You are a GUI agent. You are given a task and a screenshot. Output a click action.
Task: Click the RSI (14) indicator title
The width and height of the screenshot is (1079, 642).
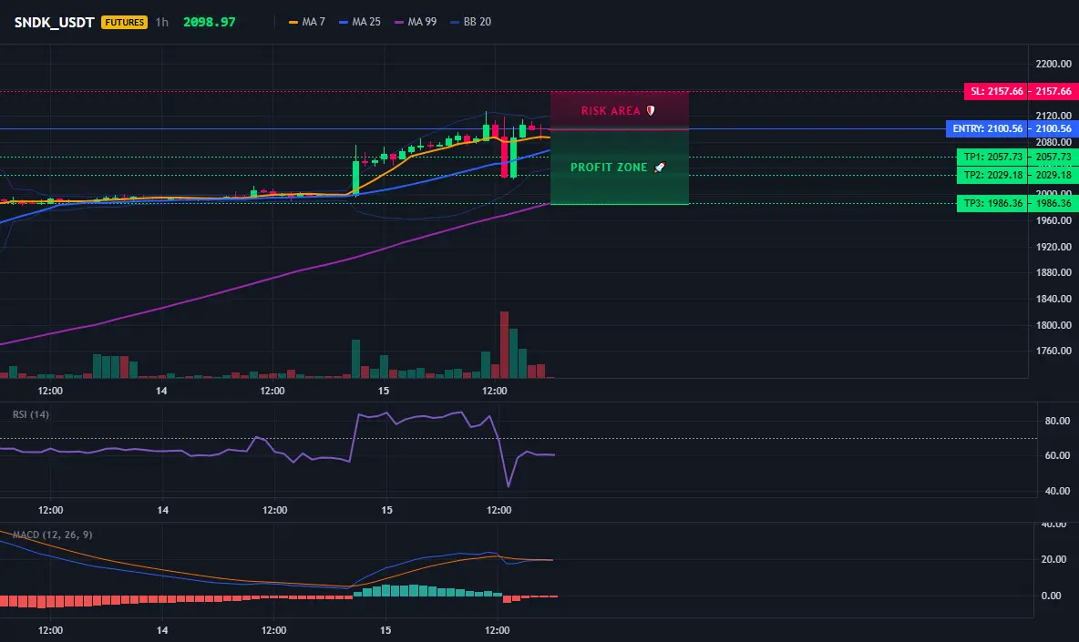(31, 414)
